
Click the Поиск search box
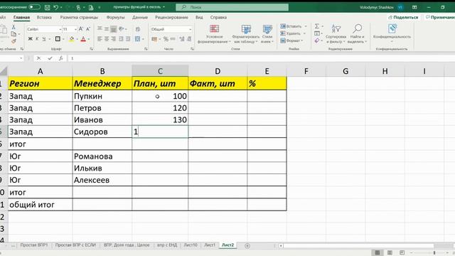coord(232,7)
